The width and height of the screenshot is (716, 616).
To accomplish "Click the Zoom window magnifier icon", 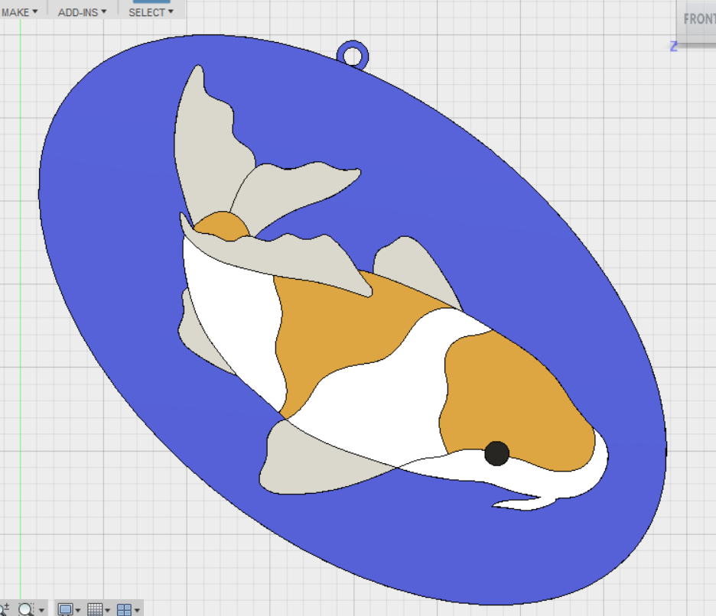I will pyautogui.click(x=25, y=609).
